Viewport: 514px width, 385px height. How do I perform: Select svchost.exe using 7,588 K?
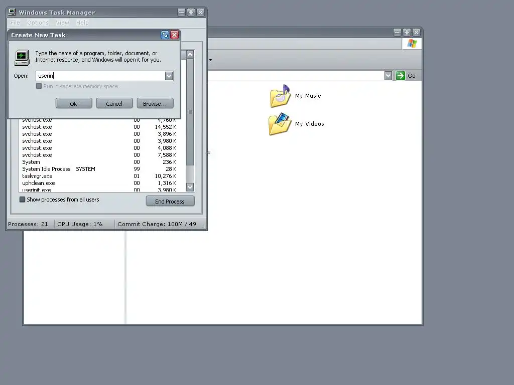(x=99, y=155)
